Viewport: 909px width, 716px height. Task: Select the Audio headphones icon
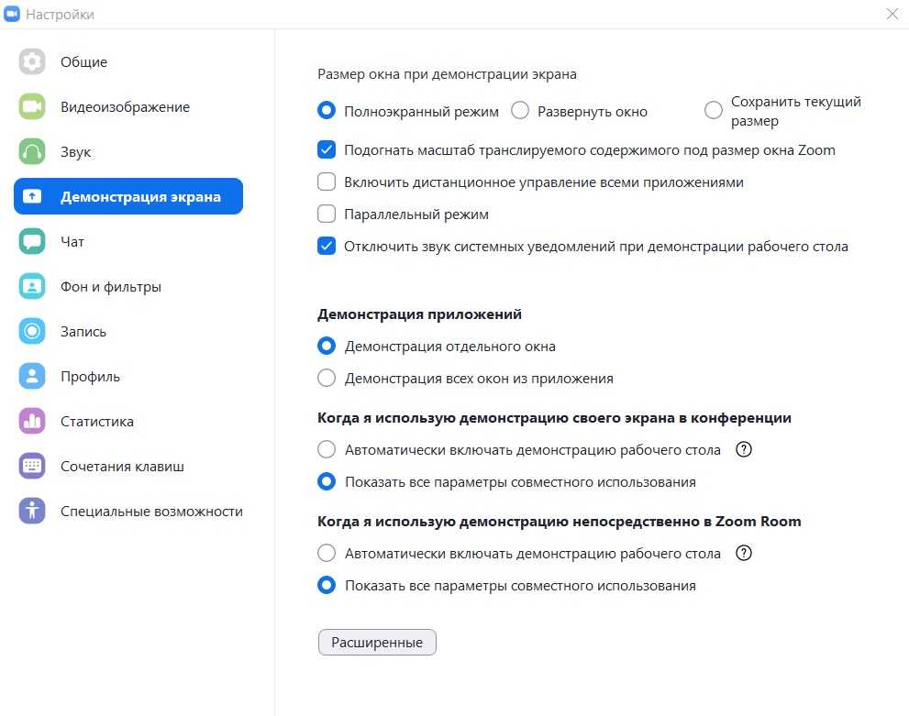(32, 152)
